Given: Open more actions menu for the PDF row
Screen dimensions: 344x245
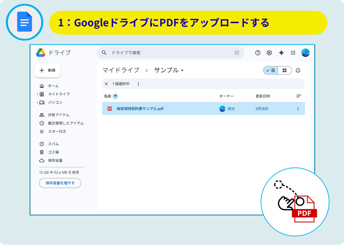Looking at the screenshot, I should pos(298,109).
